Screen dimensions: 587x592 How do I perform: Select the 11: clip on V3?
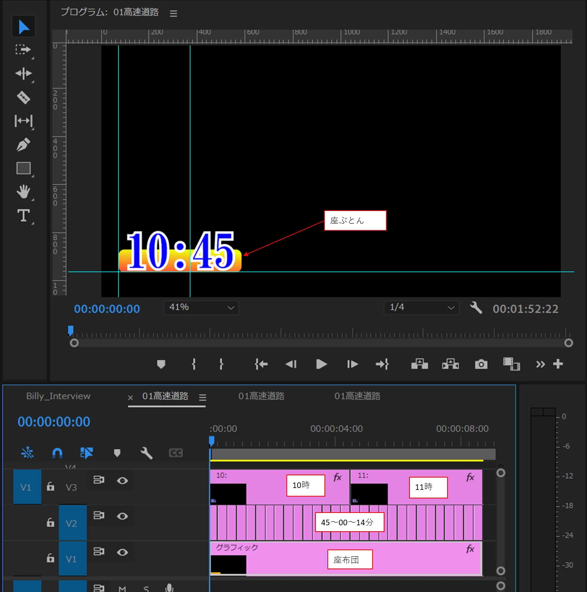point(416,487)
